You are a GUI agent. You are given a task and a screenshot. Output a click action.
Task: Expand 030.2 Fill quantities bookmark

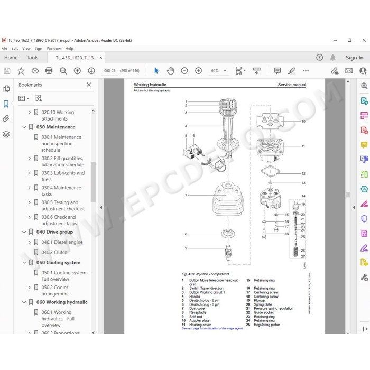click(29, 159)
